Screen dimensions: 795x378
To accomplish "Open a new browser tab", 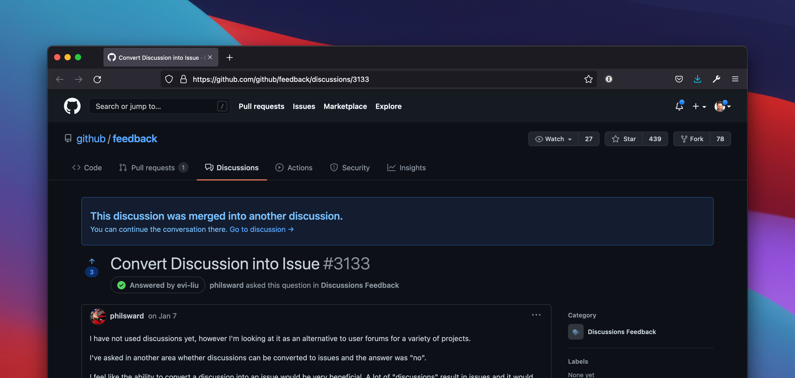I will (x=229, y=57).
